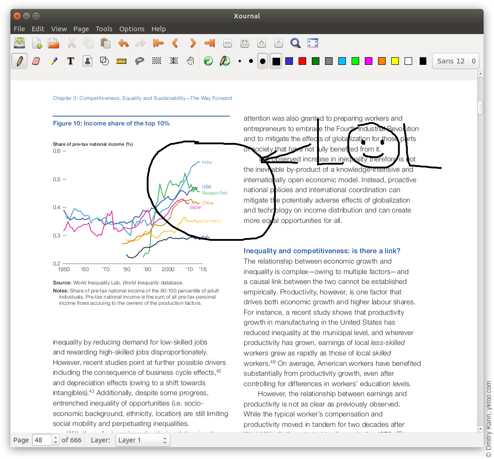Open the View menu

59,29
